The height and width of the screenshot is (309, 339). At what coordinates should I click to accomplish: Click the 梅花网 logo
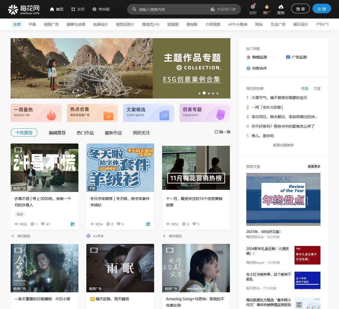click(24, 9)
